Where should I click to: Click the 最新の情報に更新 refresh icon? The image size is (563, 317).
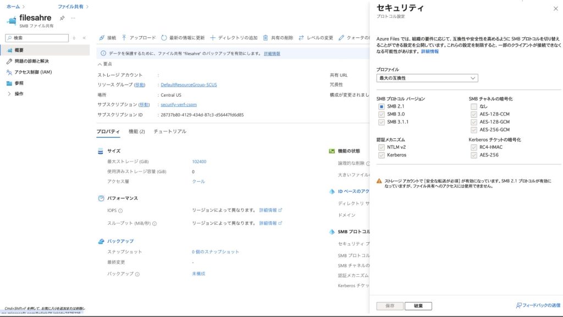click(164, 38)
